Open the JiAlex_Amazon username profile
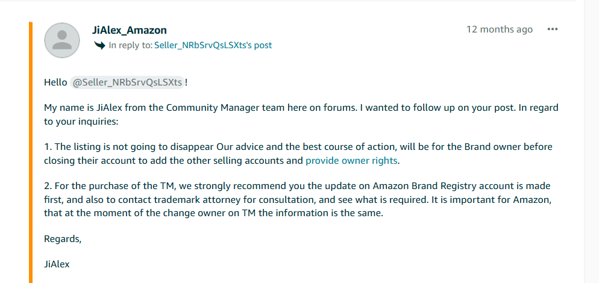The height and width of the screenshot is (283, 599). (x=129, y=30)
